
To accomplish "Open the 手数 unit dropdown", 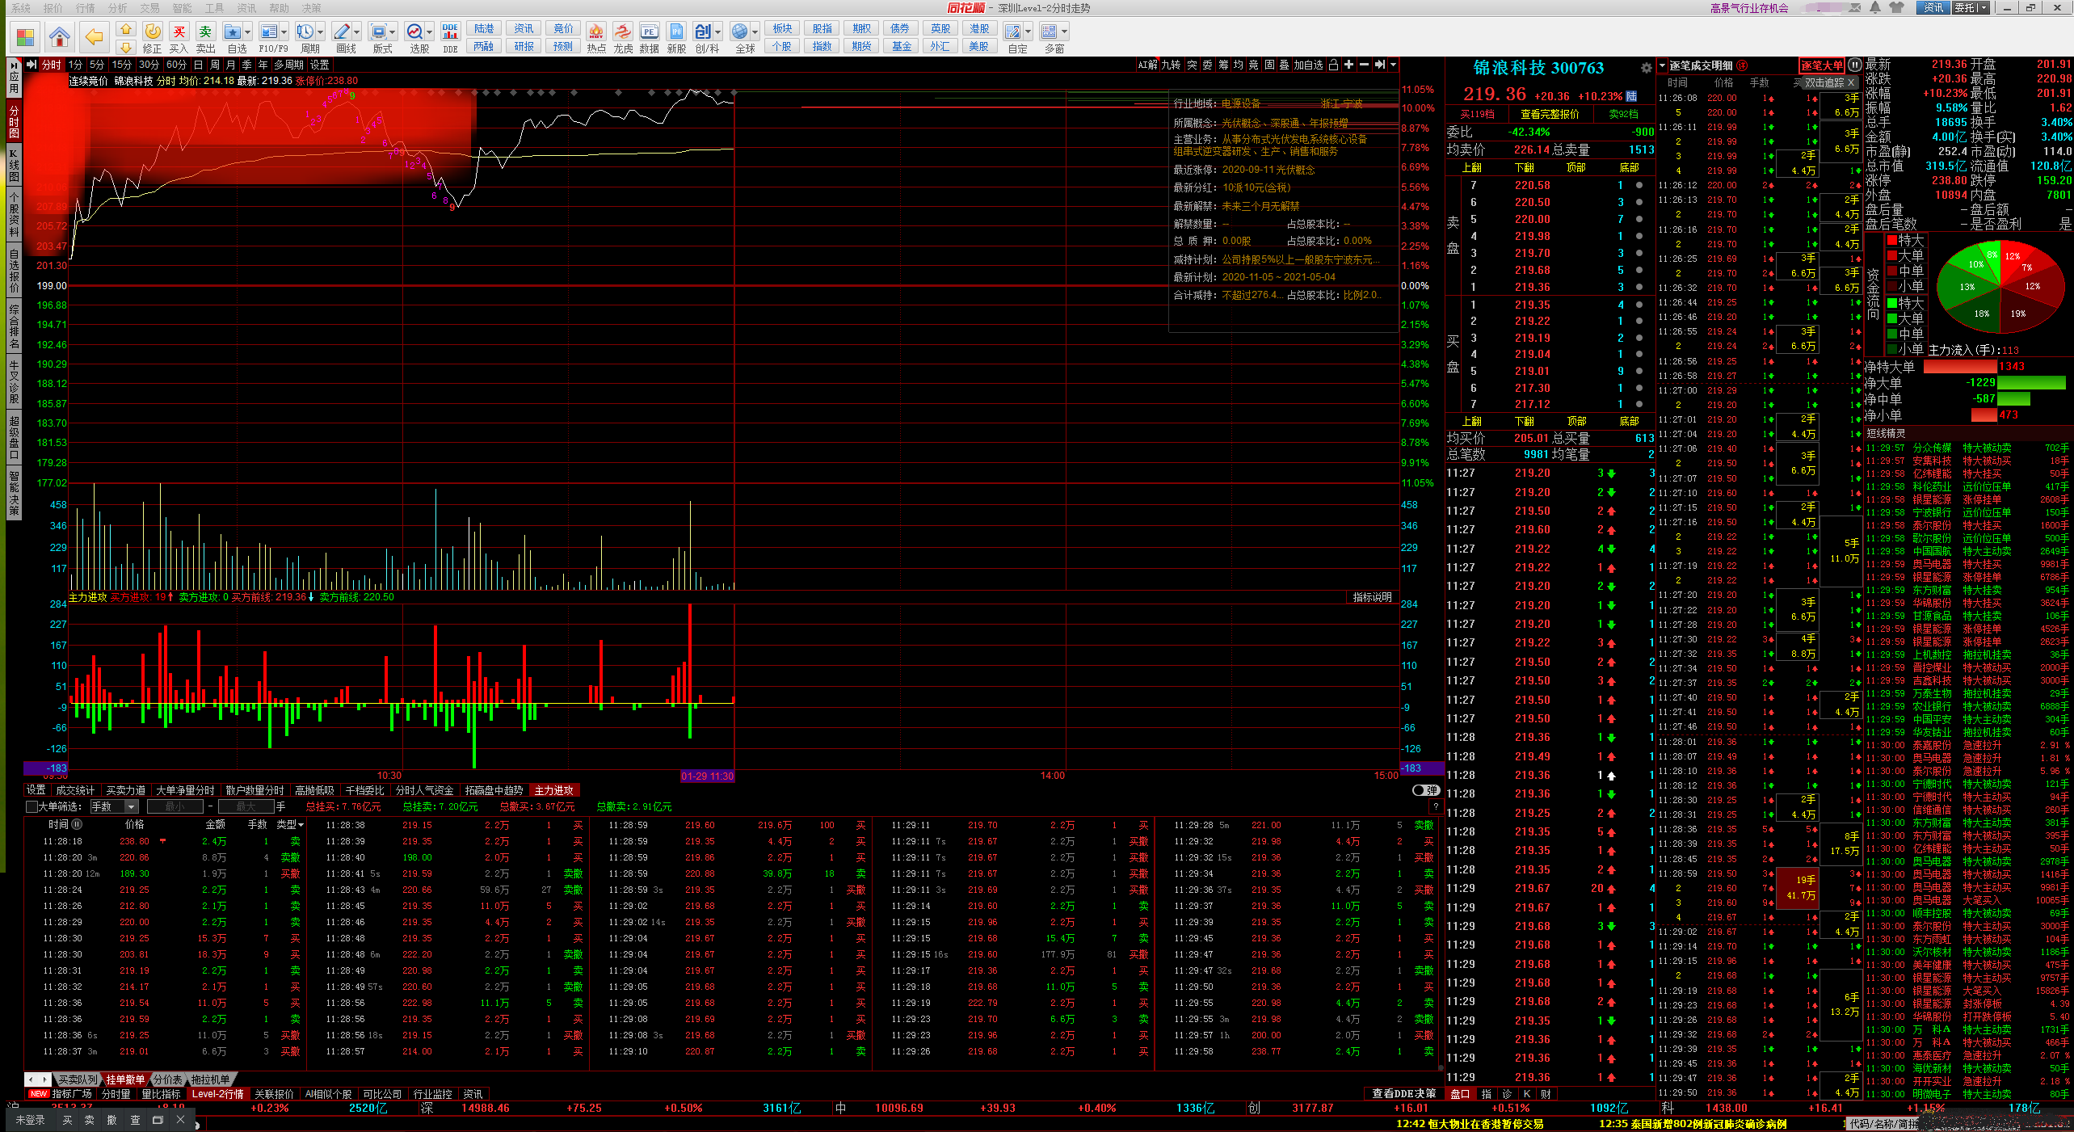I will pyautogui.click(x=115, y=806).
